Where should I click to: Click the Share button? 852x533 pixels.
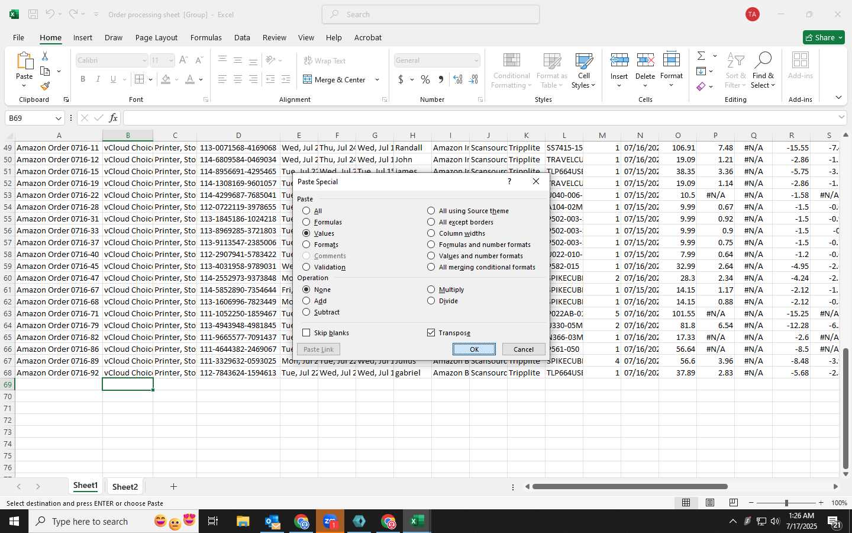[824, 37]
